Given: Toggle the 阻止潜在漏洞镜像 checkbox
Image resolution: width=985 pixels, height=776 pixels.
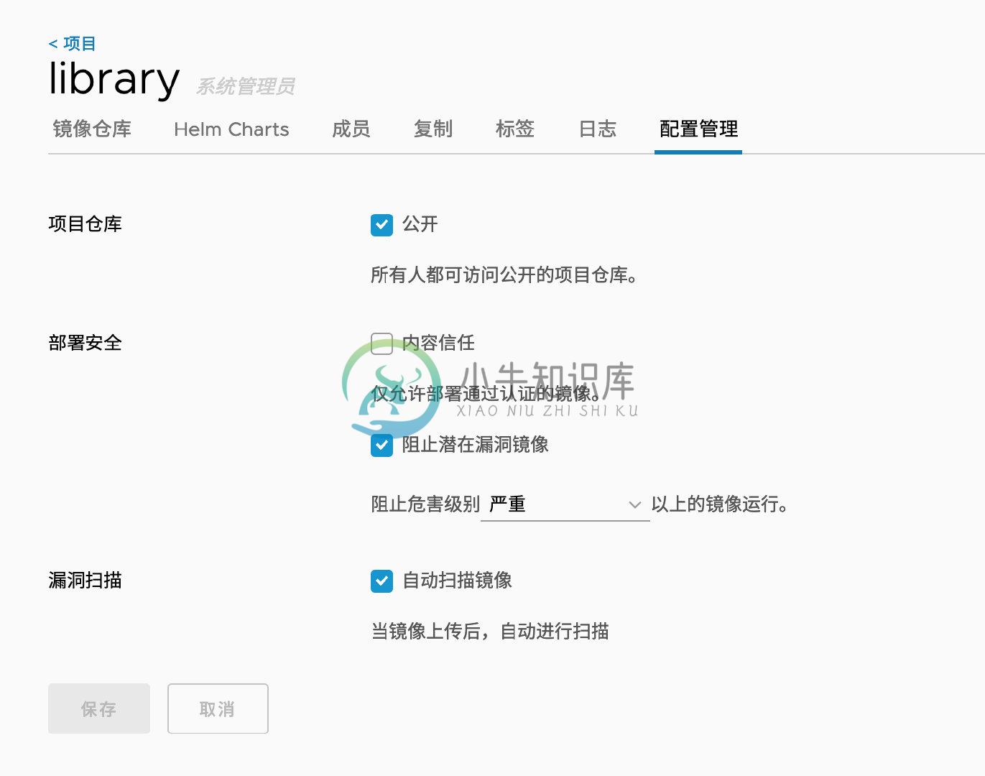Looking at the screenshot, I should [381, 445].
